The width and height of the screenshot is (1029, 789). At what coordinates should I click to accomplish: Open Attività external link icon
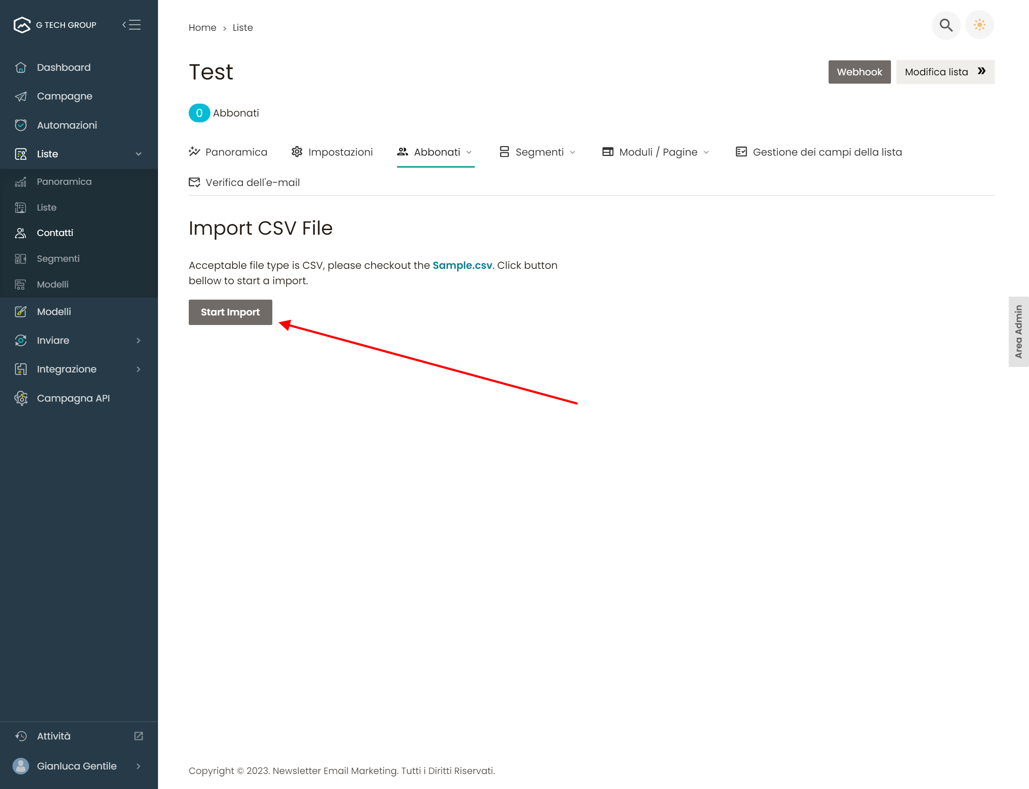[138, 736]
